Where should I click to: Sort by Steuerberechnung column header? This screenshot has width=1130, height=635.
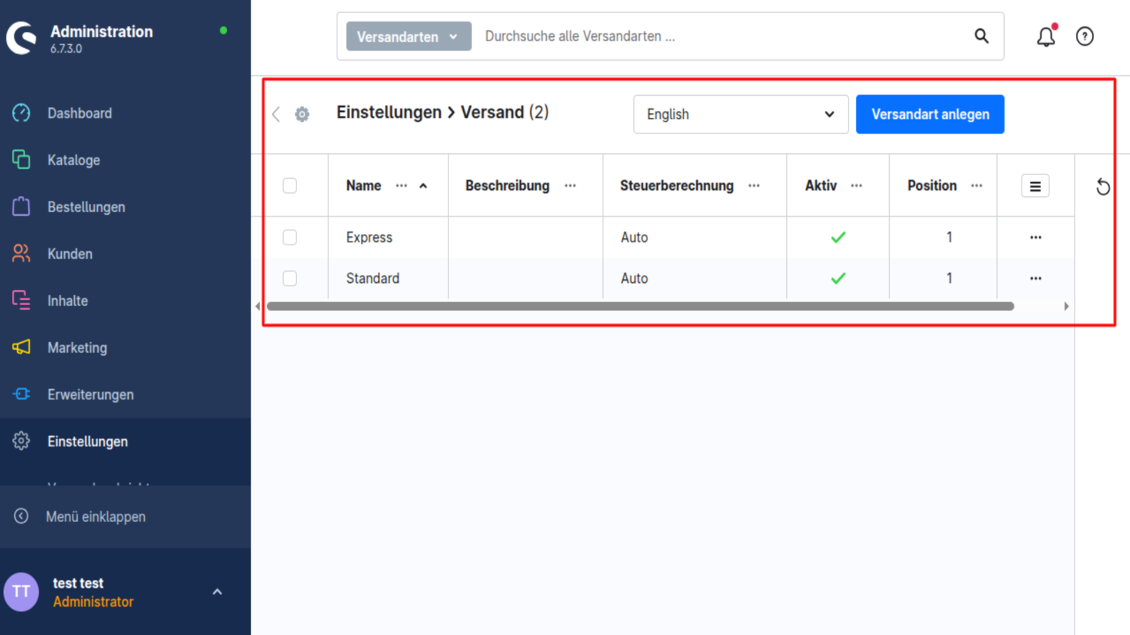[x=677, y=186]
